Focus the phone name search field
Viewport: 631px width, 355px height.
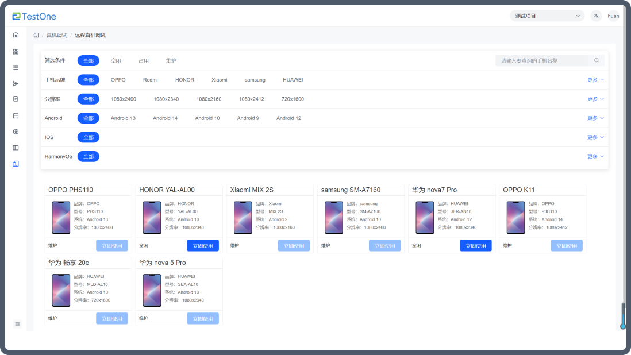click(x=542, y=61)
